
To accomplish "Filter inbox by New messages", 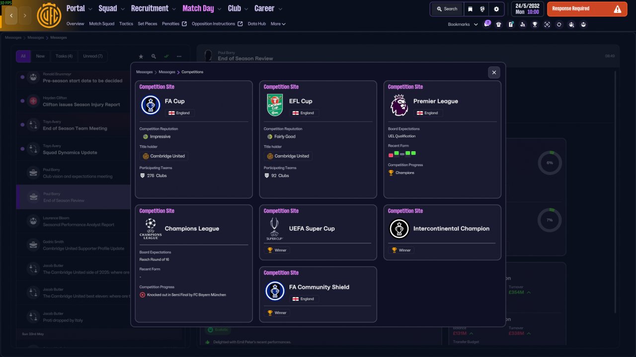I will [40, 57].
